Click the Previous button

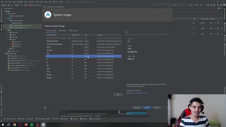coord(137,108)
